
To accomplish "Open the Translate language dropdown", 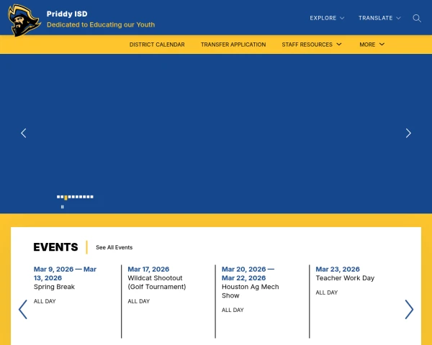I will point(379,18).
